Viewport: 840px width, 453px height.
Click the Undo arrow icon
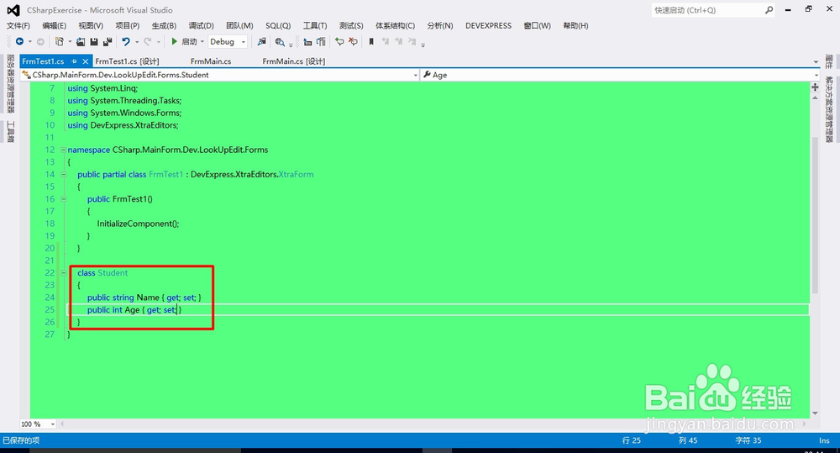coord(126,41)
